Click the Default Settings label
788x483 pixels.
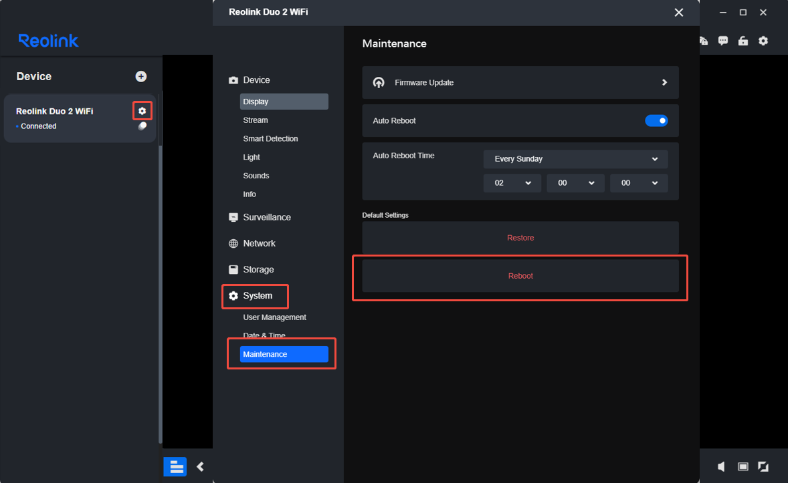click(385, 215)
